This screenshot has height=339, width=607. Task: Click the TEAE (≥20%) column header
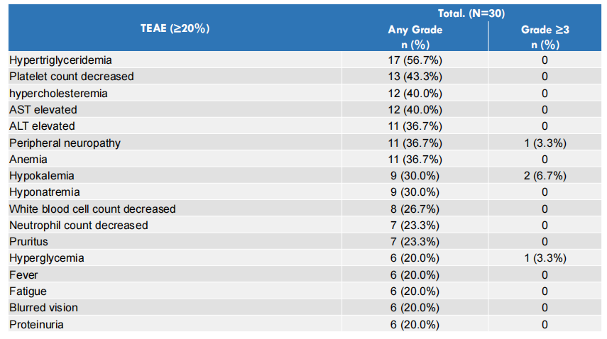coord(175,28)
